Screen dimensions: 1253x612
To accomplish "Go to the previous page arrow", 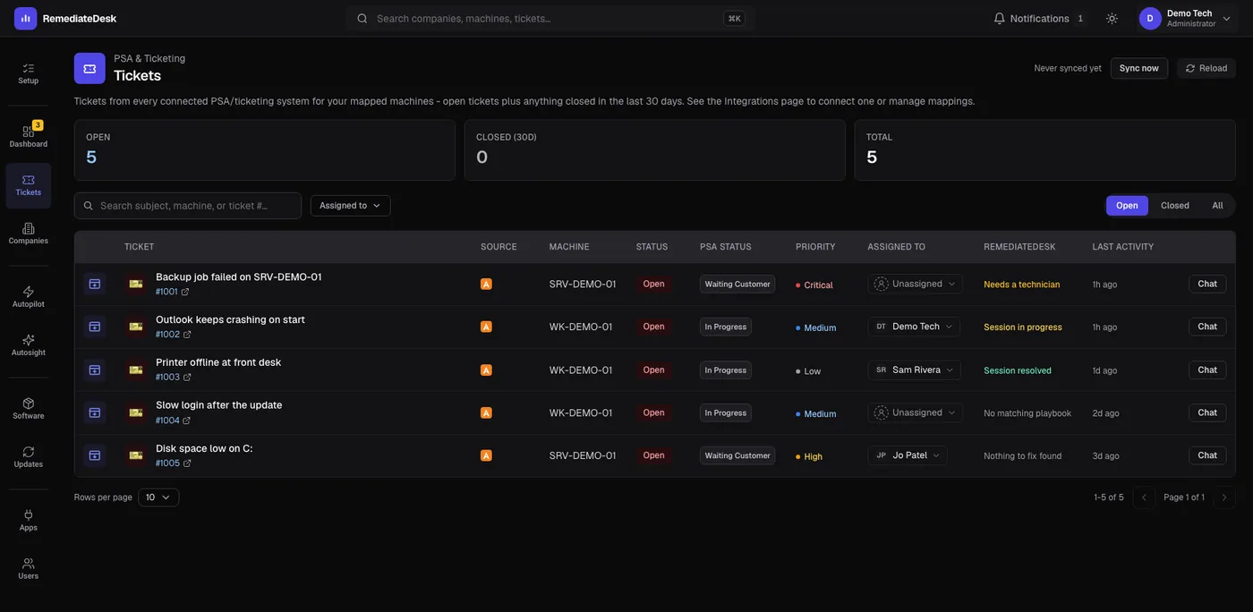I will click(1144, 497).
